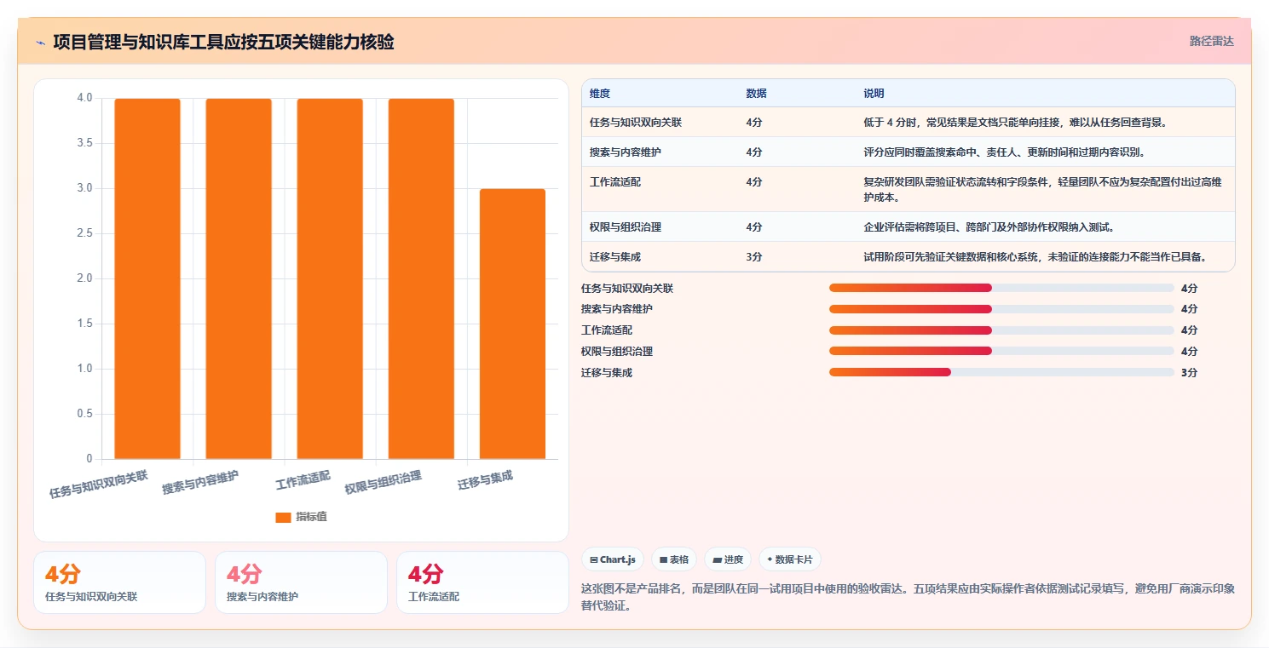The image size is (1269, 648).
Task: Click the Chart.js chip
Action: pos(613,559)
